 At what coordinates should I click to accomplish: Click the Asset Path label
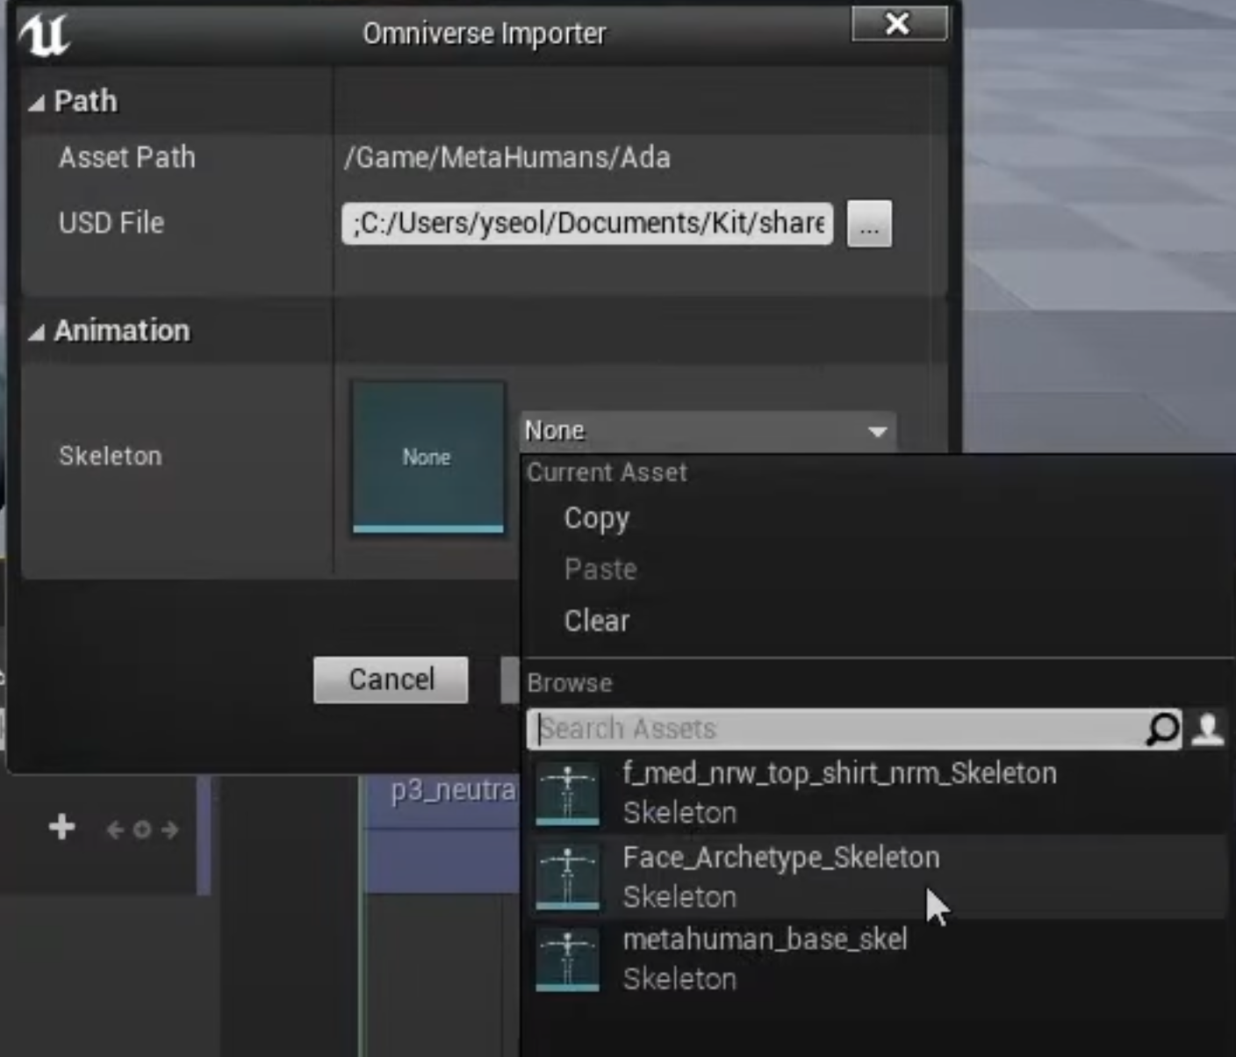point(127,158)
